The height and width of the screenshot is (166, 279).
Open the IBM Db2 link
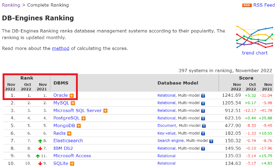click(x=63, y=148)
